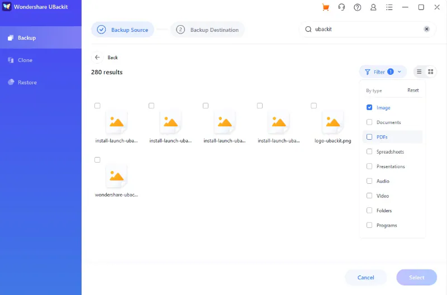
Task: Go to Backup Destination step
Action: pos(207,30)
